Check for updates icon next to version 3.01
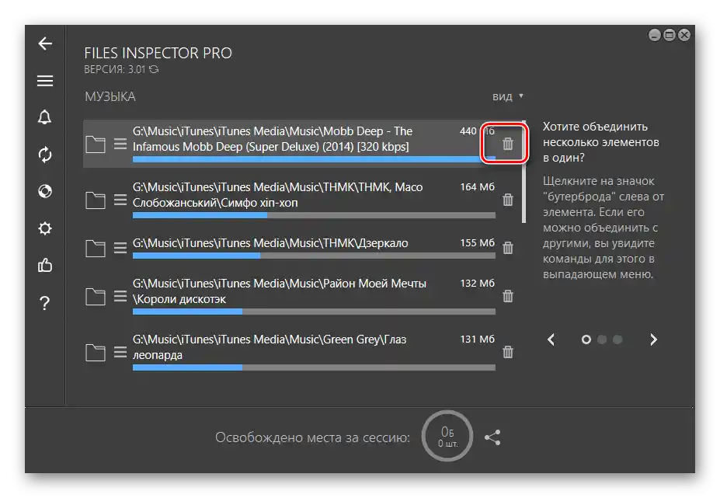 [154, 69]
